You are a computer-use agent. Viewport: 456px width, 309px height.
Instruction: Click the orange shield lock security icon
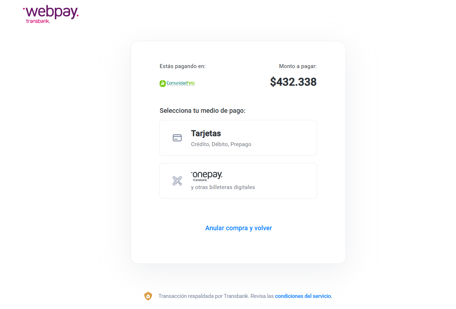coord(148,296)
